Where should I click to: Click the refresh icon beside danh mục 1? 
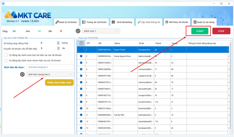(78, 31)
